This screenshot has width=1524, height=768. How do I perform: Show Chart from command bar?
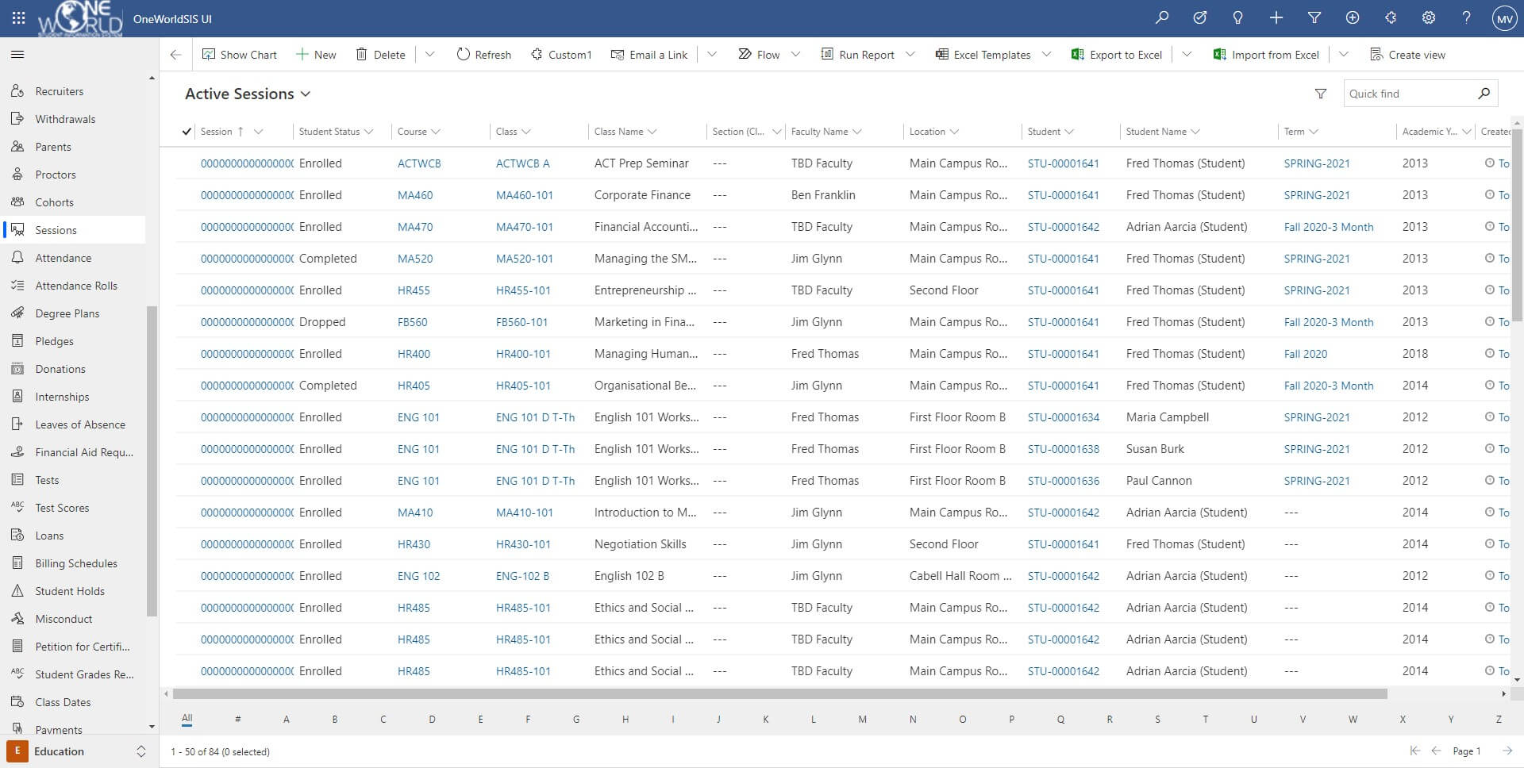click(240, 55)
